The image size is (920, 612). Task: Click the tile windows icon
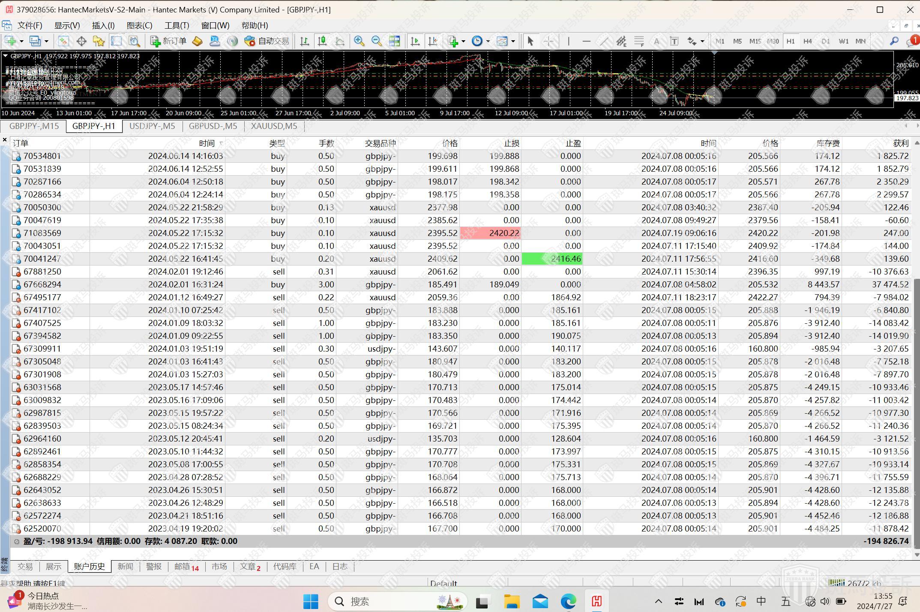click(x=394, y=41)
